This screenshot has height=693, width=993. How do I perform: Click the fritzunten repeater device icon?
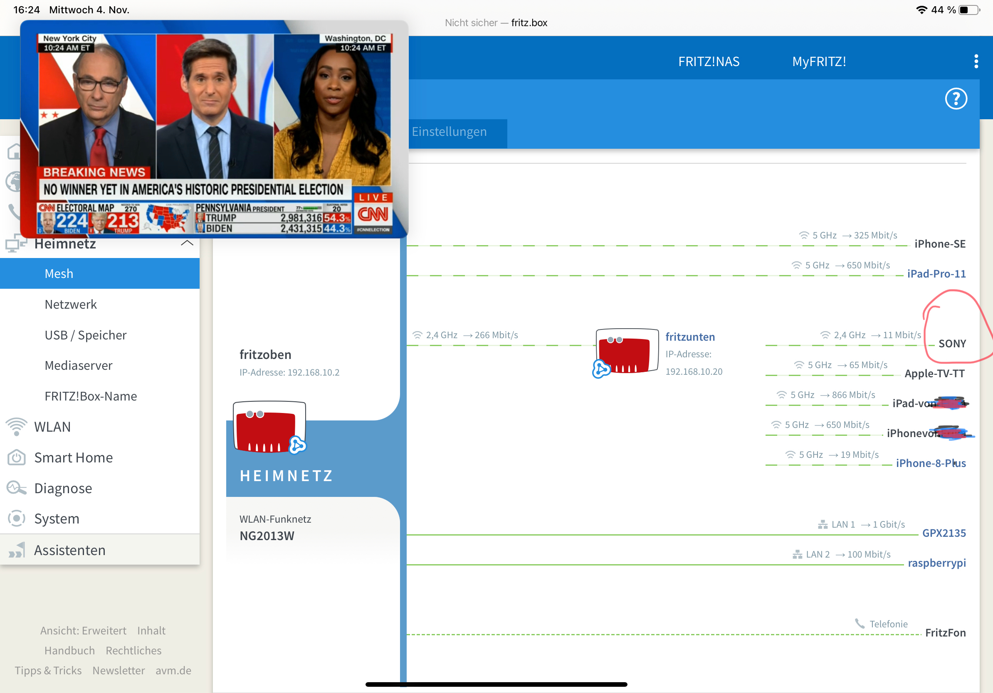pyautogui.click(x=627, y=351)
